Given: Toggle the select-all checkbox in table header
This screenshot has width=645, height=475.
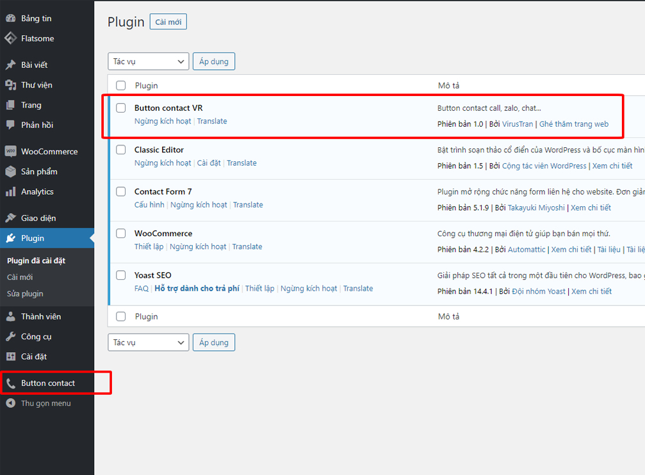Looking at the screenshot, I should coord(121,85).
